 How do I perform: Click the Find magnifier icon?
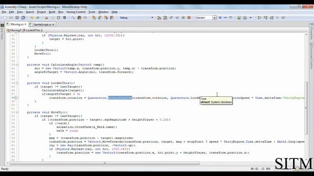click(x=73, y=18)
